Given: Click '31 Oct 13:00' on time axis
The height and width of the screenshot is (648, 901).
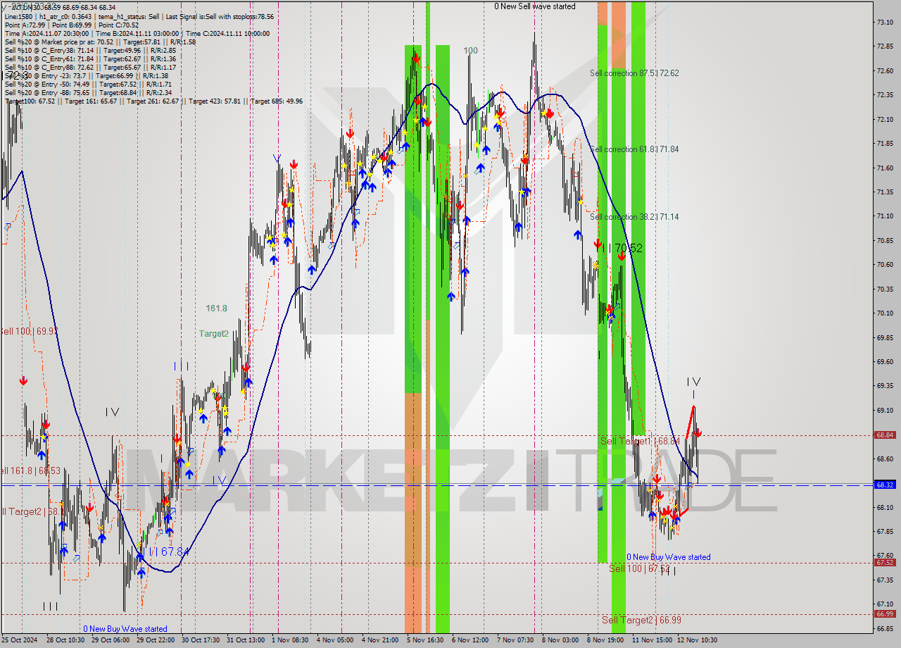Looking at the screenshot, I should 245,640.
